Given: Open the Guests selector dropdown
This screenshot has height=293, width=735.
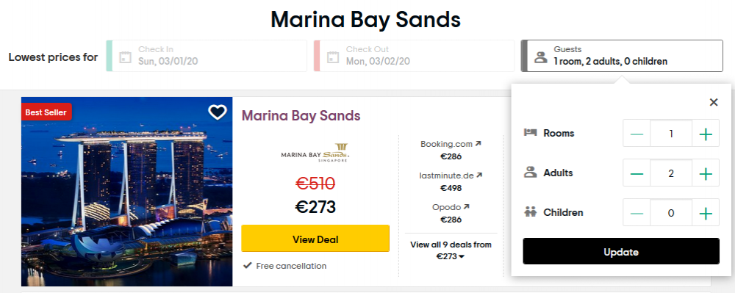Looking at the screenshot, I should pyautogui.click(x=622, y=56).
